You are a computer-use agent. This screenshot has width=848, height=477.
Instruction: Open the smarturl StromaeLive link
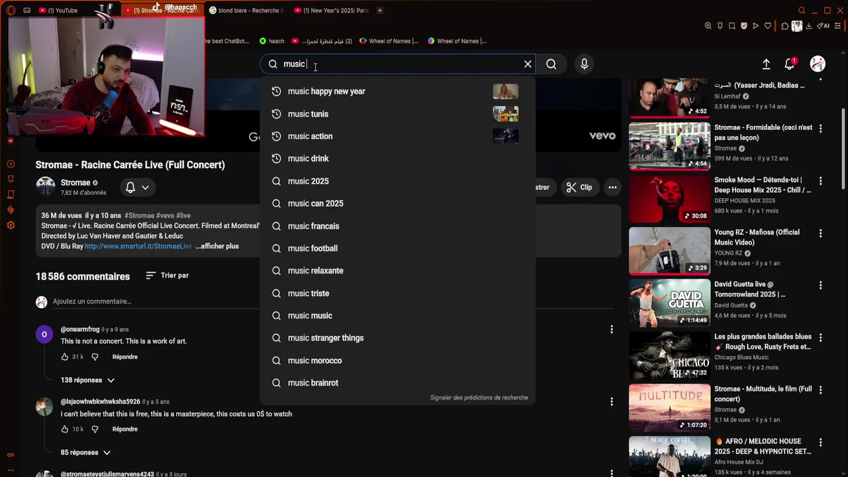pos(138,246)
